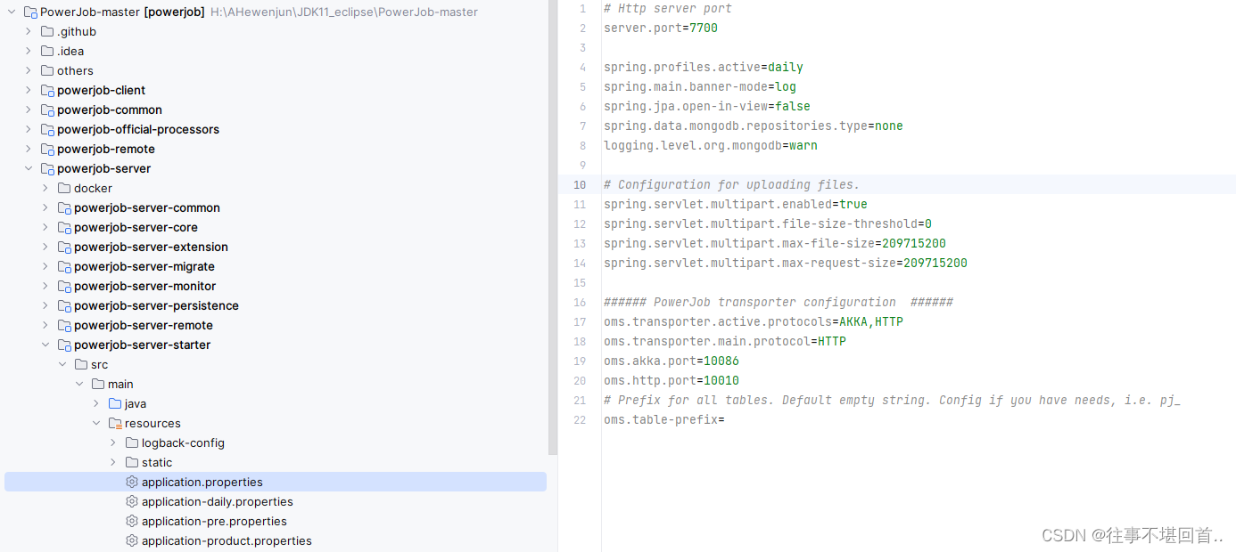
Task: Click the application.properties file gear icon
Action: 132,482
